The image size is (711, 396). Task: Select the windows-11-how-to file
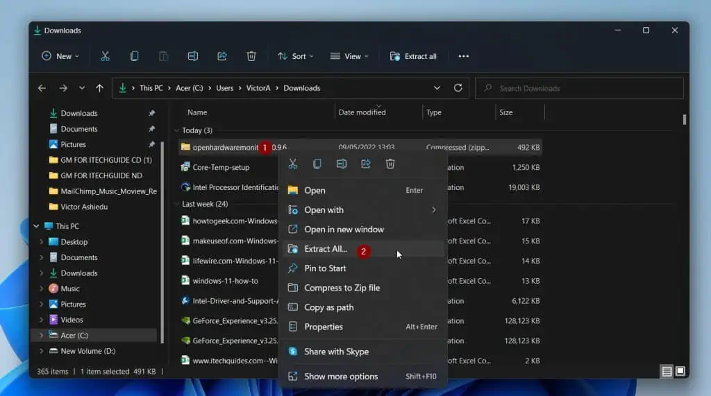tap(226, 281)
